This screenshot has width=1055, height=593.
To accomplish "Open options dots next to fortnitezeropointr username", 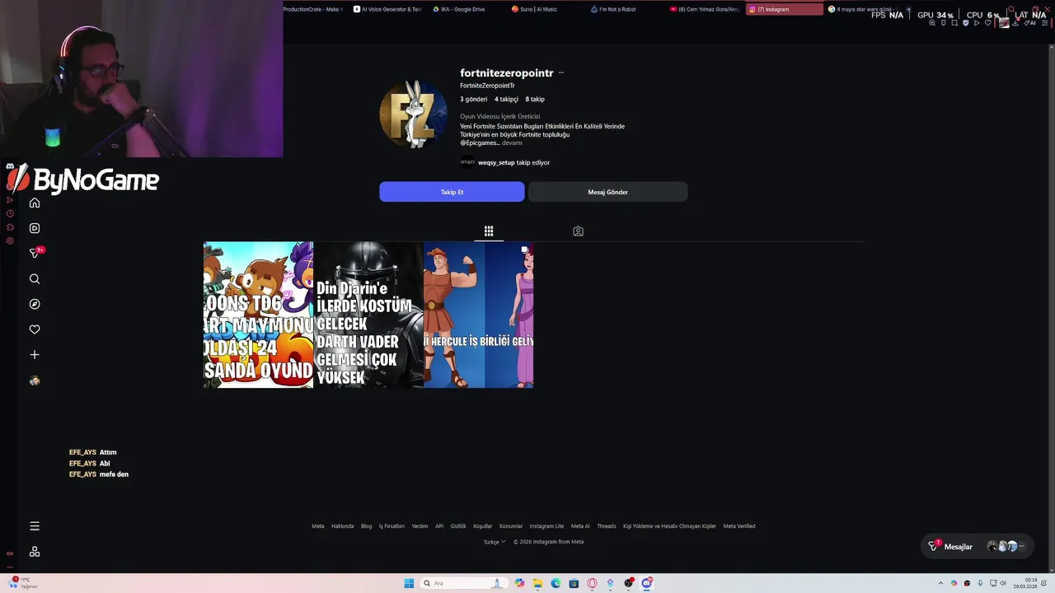I will pyautogui.click(x=561, y=73).
